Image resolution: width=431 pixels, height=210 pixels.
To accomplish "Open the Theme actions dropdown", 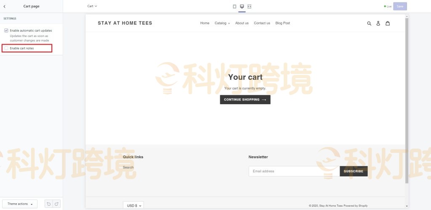I will coord(20,204).
